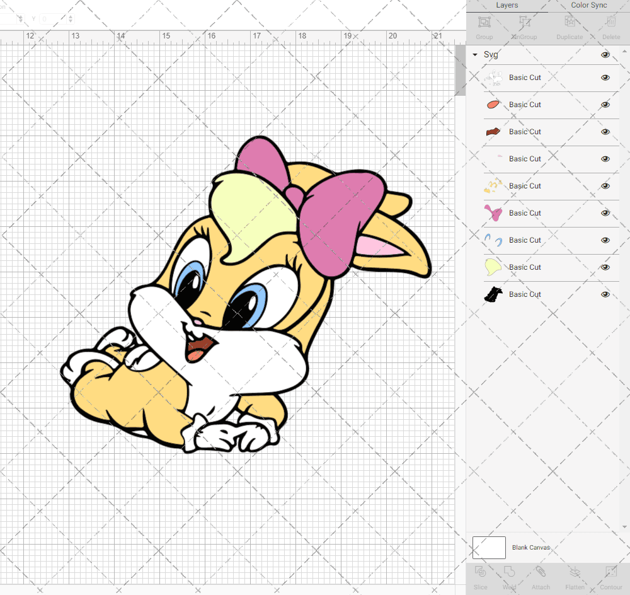Viewport: 630px width, 595px height.
Task: Hide the yellow fur Basic Cut layer
Action: click(605, 186)
